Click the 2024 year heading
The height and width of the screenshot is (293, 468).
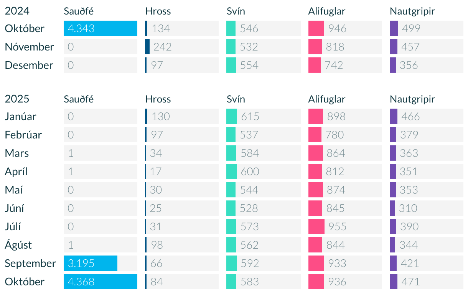click(17, 11)
